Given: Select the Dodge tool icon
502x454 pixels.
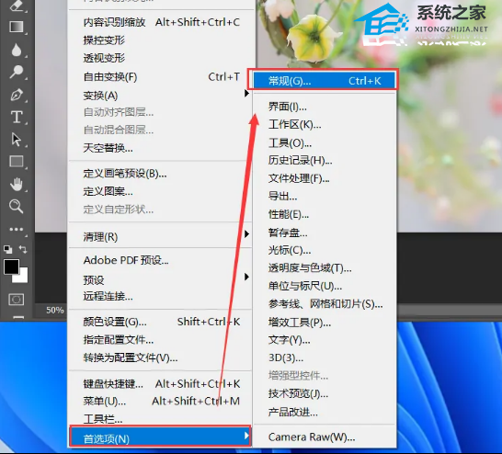Looking at the screenshot, I should [x=16, y=72].
